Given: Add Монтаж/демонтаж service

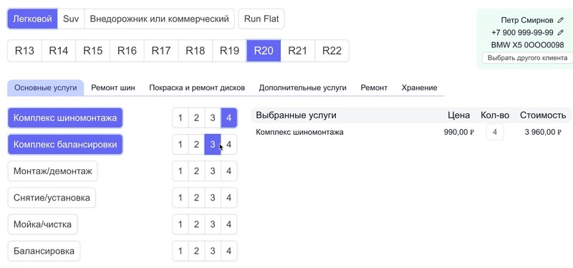Looking at the screenshot, I should click(52, 171).
